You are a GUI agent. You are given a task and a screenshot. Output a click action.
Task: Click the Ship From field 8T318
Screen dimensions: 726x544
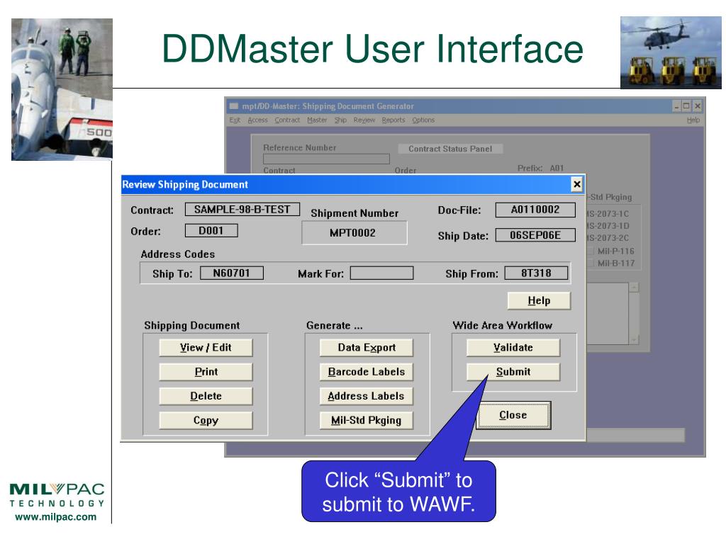pyautogui.click(x=536, y=273)
